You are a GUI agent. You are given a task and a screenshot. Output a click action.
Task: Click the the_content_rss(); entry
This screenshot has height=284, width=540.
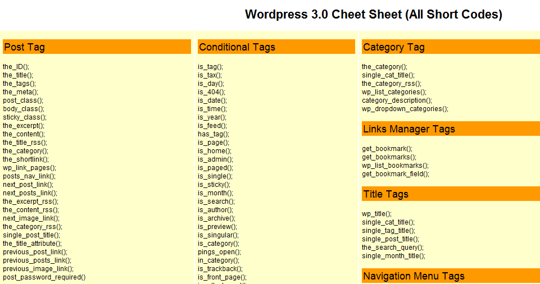31,210
